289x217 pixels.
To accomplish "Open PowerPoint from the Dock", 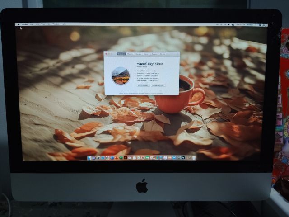I will 117,158.
